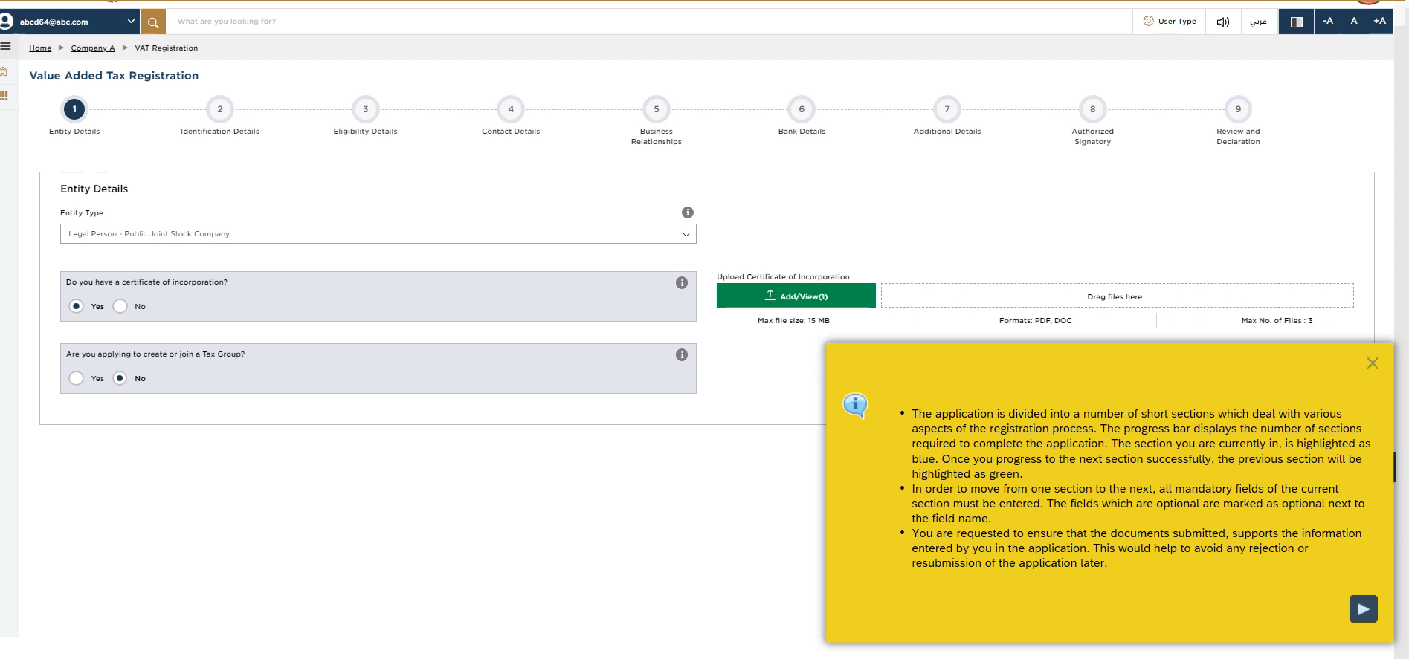Screen dimensions: 1409x659
Task: Jump to step 8 Authorized Signatory
Action: coord(1093,109)
